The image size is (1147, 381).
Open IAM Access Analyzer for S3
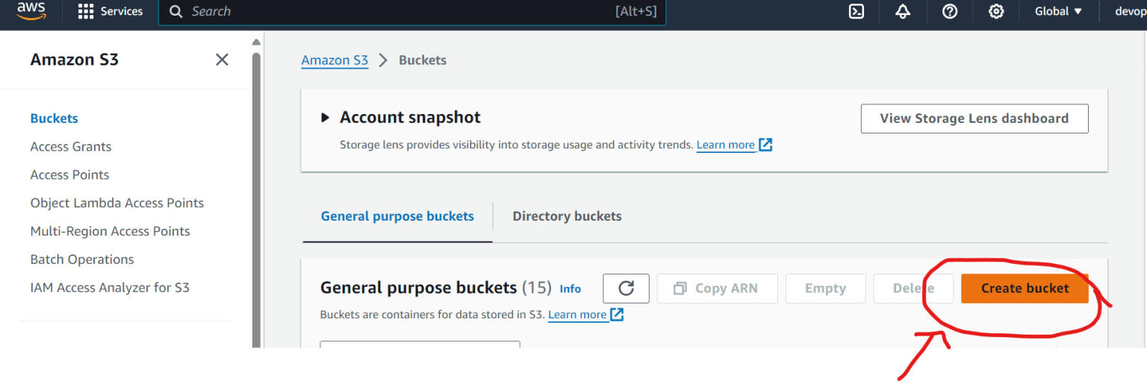coord(110,288)
